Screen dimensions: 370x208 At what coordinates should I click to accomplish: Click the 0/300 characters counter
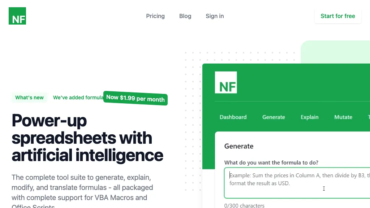pos(244,205)
